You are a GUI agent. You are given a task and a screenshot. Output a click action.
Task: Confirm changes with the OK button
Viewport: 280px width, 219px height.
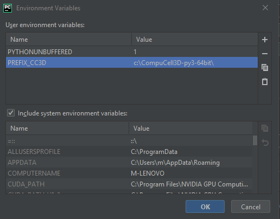205,207
